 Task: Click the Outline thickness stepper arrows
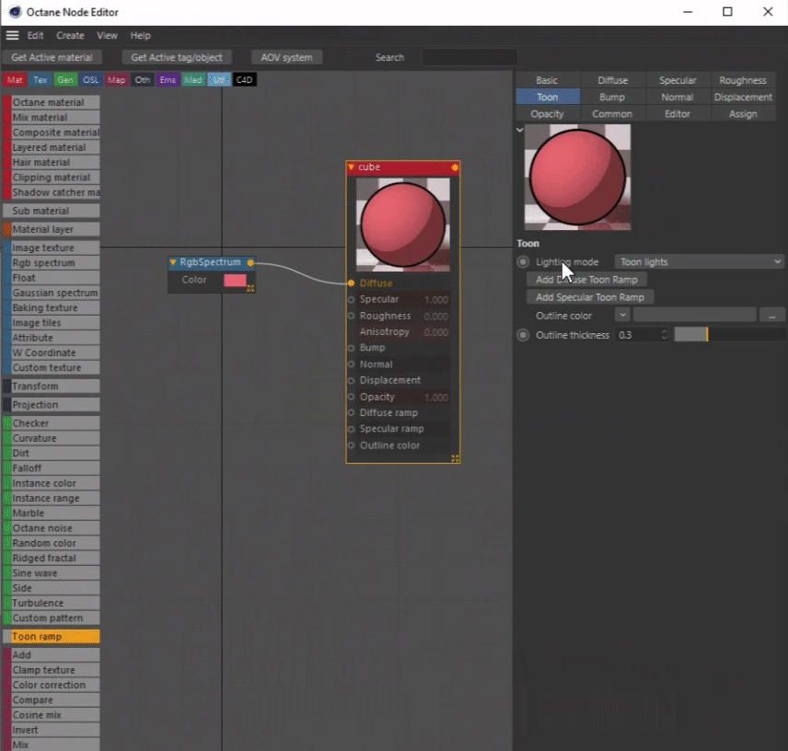click(664, 335)
